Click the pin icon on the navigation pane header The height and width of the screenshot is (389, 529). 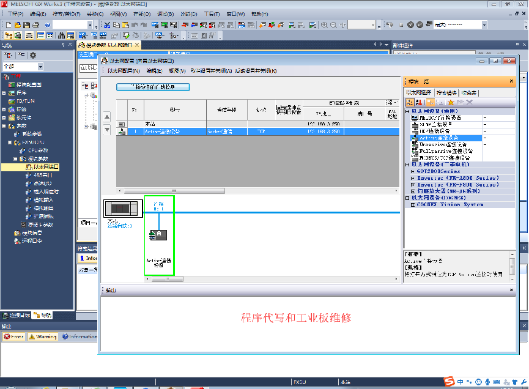click(x=63, y=45)
